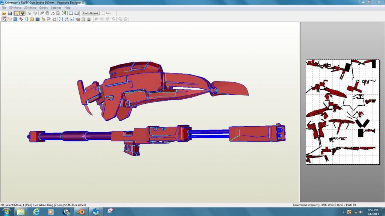Toggle the colored cube texture display icon
Image resolution: width=385 pixels, height=216 pixels.
pyautogui.click(x=23, y=13)
